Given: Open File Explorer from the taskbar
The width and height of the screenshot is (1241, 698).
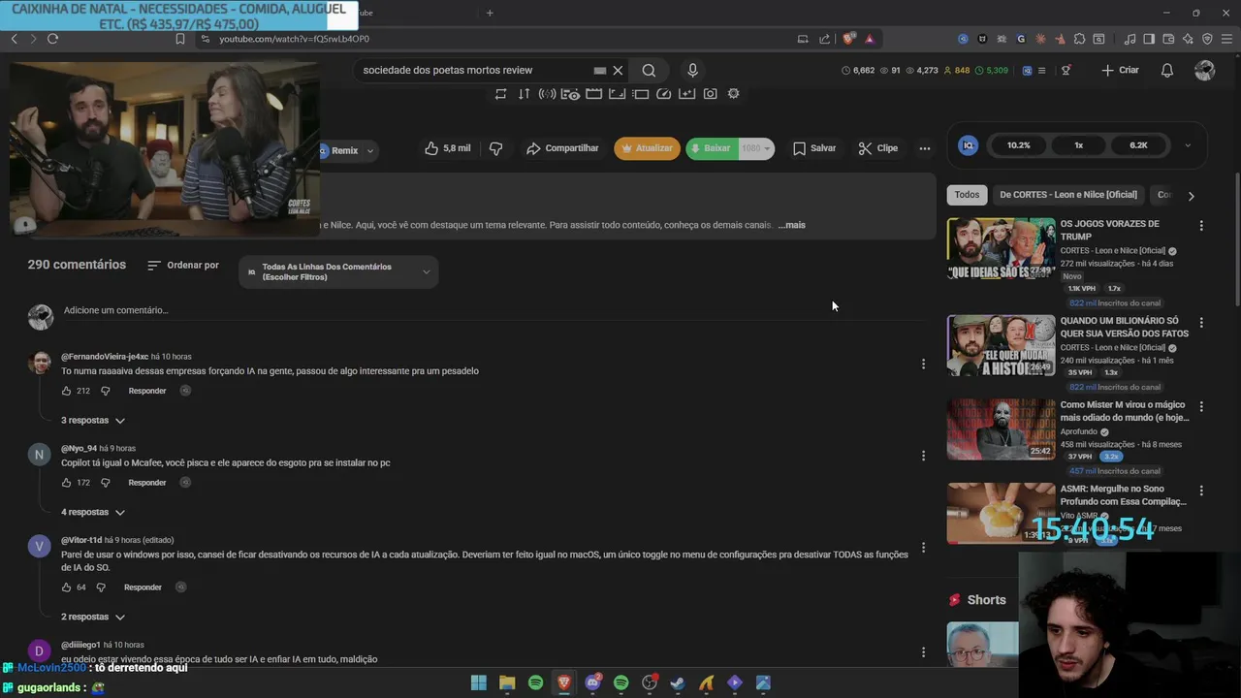Looking at the screenshot, I should [x=507, y=682].
